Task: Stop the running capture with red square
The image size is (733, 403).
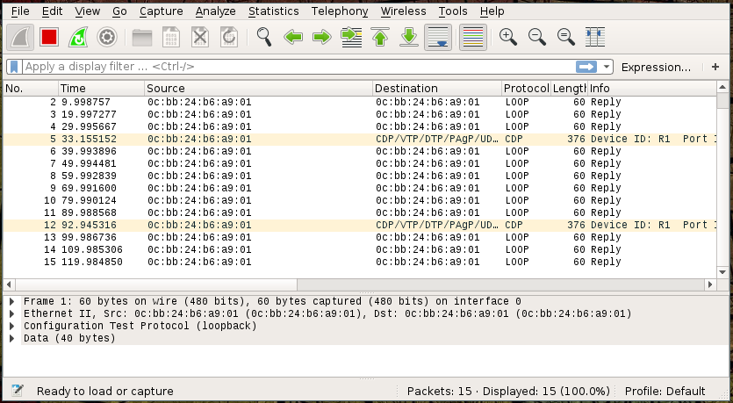Action: (49, 37)
